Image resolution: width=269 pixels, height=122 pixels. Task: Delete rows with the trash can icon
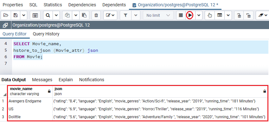point(96,15)
